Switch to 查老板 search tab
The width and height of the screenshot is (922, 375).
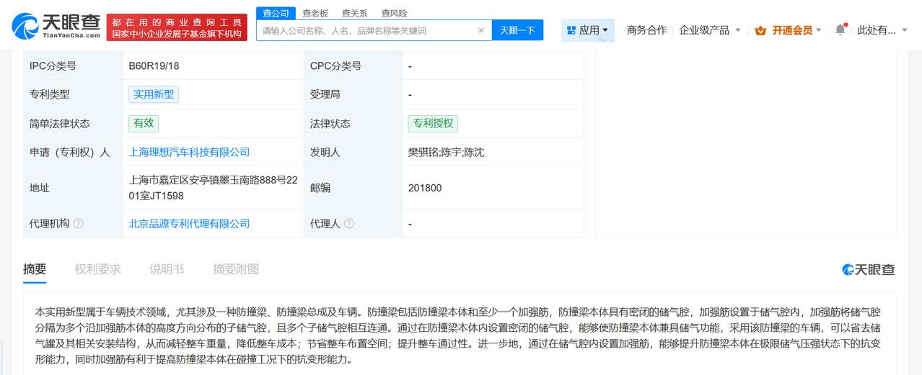315,13
